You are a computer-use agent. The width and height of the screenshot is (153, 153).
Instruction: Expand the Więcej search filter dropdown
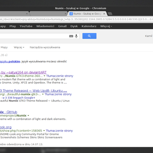coord(19,47)
